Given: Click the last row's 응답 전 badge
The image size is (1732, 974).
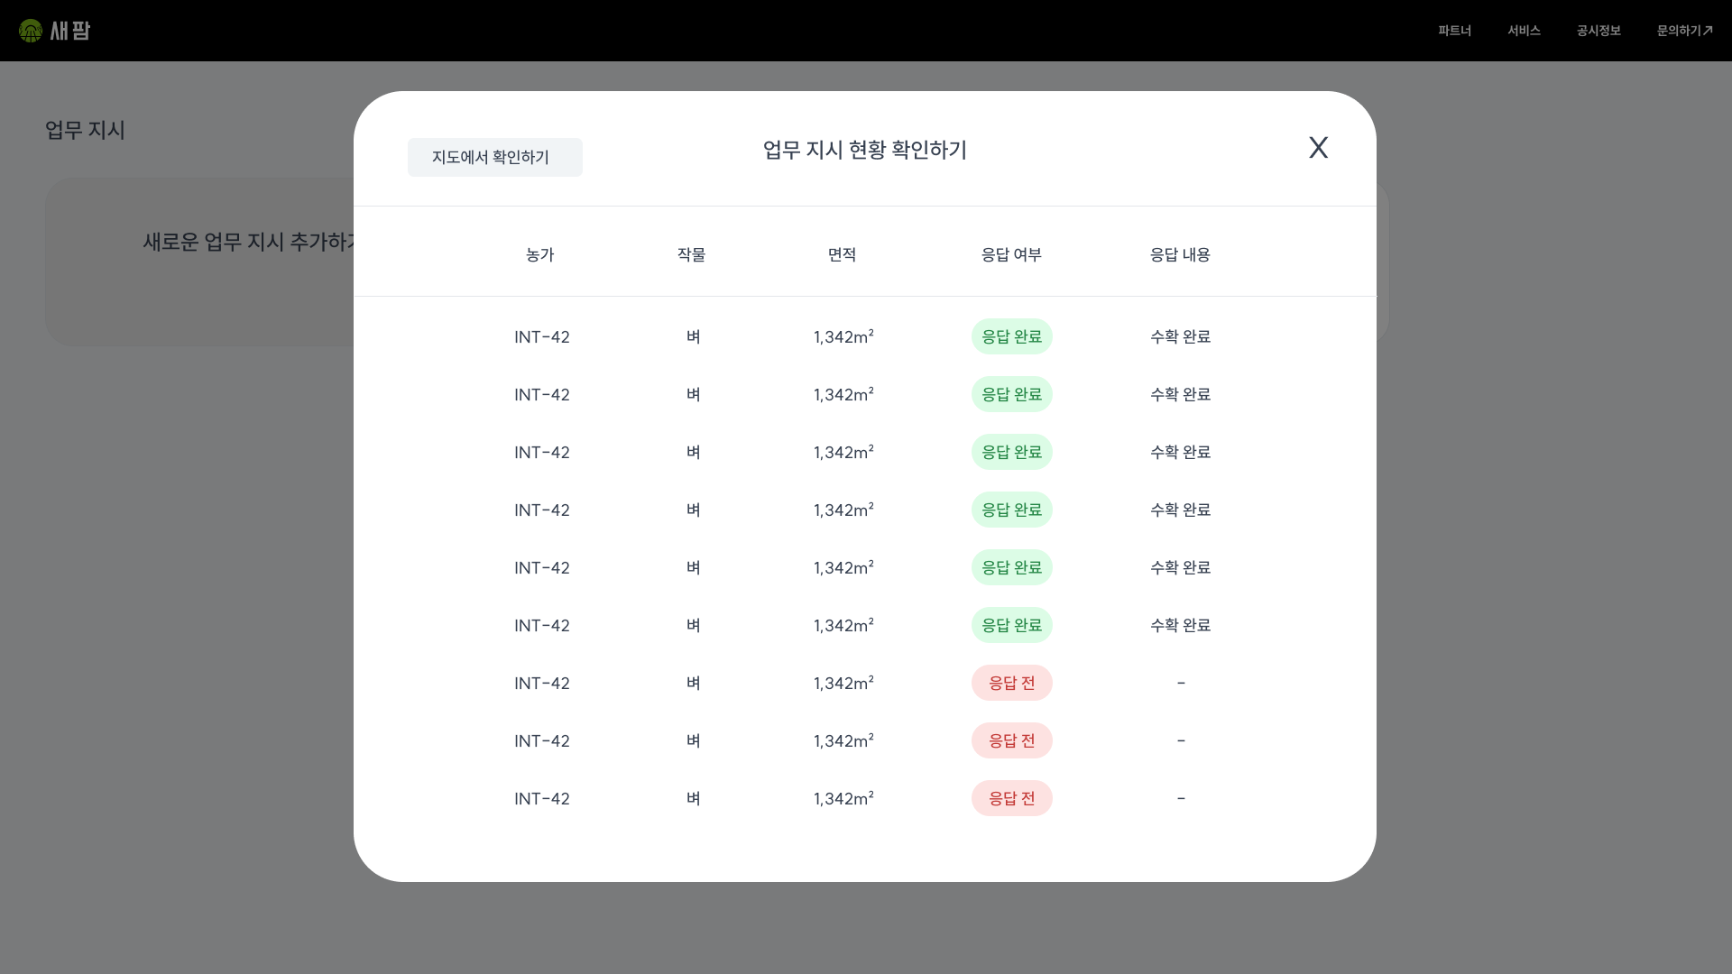Looking at the screenshot, I should coord(1011,798).
